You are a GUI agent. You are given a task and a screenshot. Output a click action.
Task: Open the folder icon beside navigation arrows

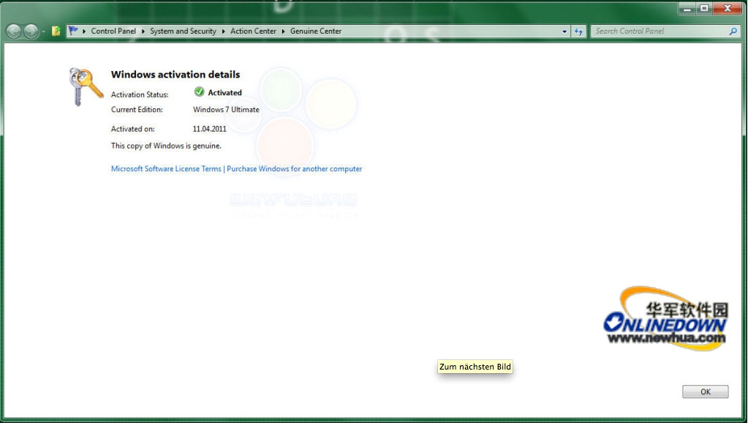tap(56, 31)
